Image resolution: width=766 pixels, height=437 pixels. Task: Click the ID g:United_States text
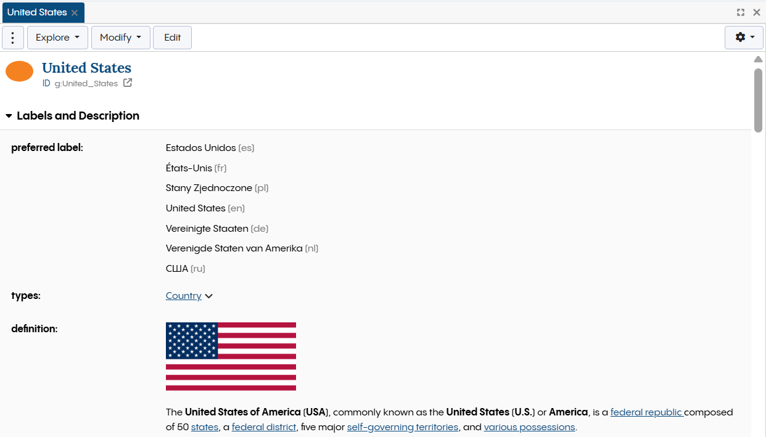click(80, 84)
